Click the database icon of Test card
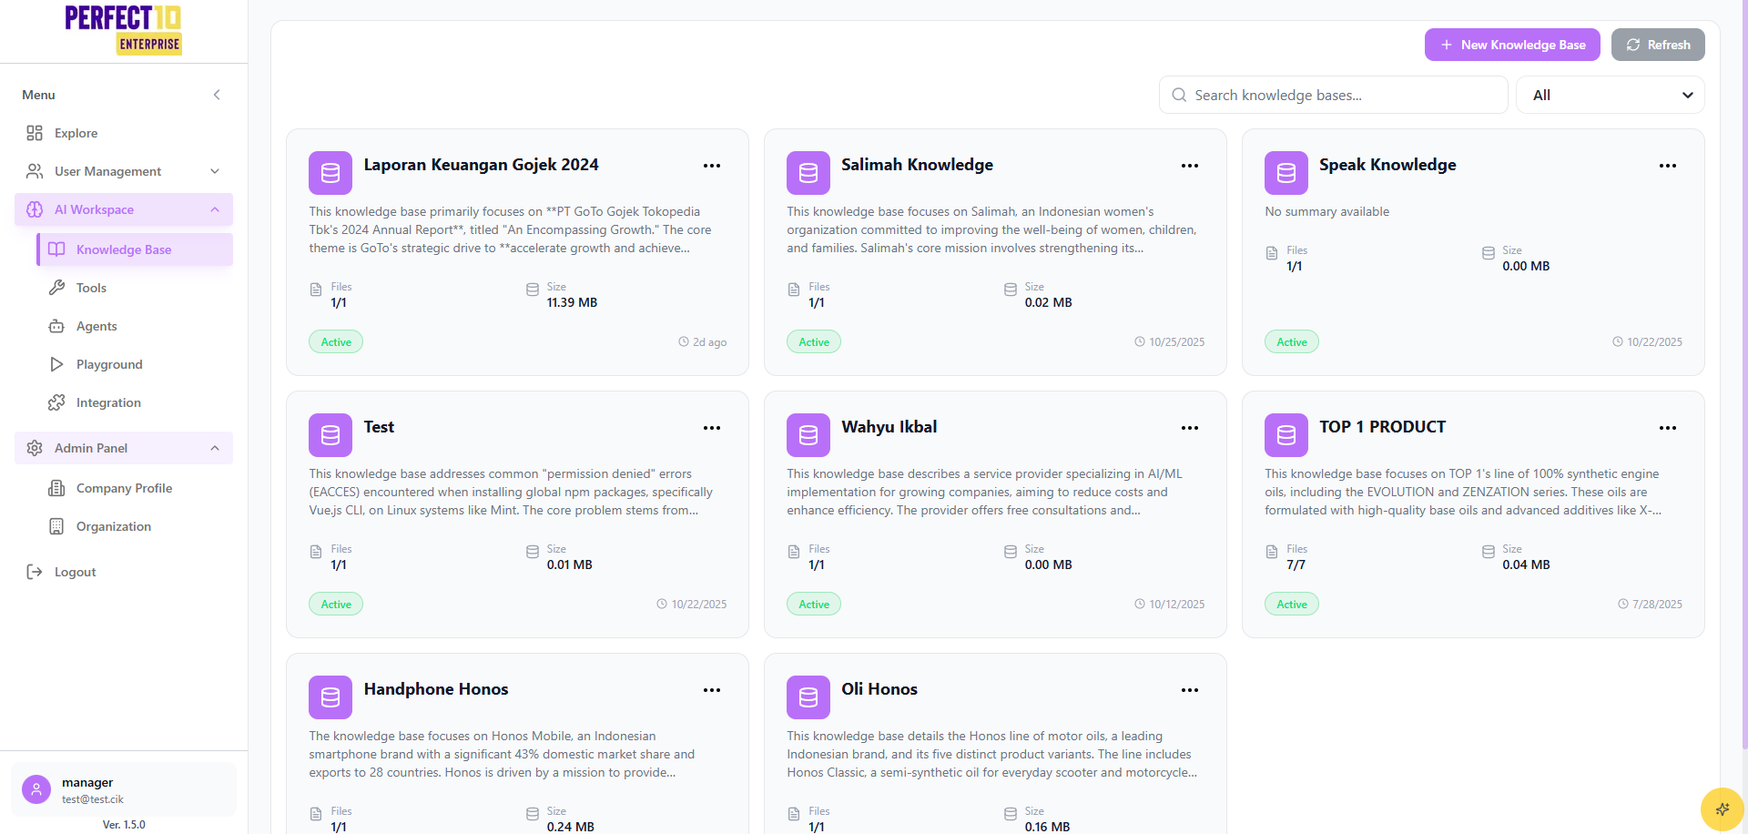 pyautogui.click(x=330, y=435)
